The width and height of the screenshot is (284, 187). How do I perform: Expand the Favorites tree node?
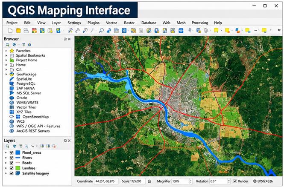tap(6, 51)
